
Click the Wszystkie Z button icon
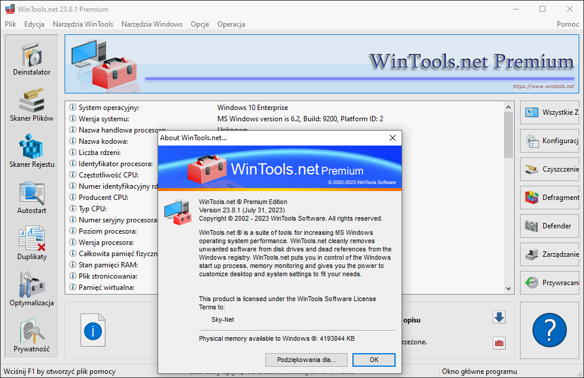[531, 112]
